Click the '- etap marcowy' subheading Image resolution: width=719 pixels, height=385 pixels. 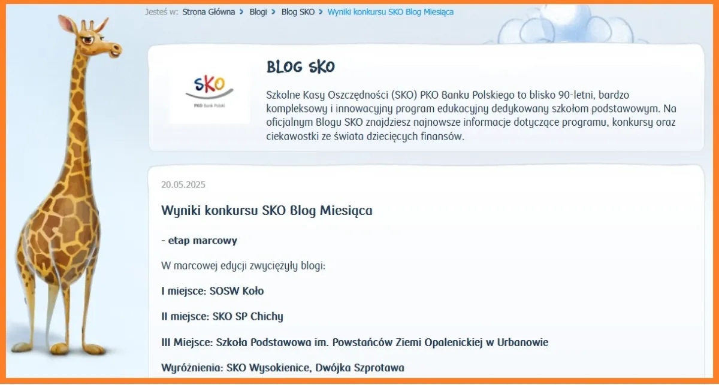tap(199, 241)
